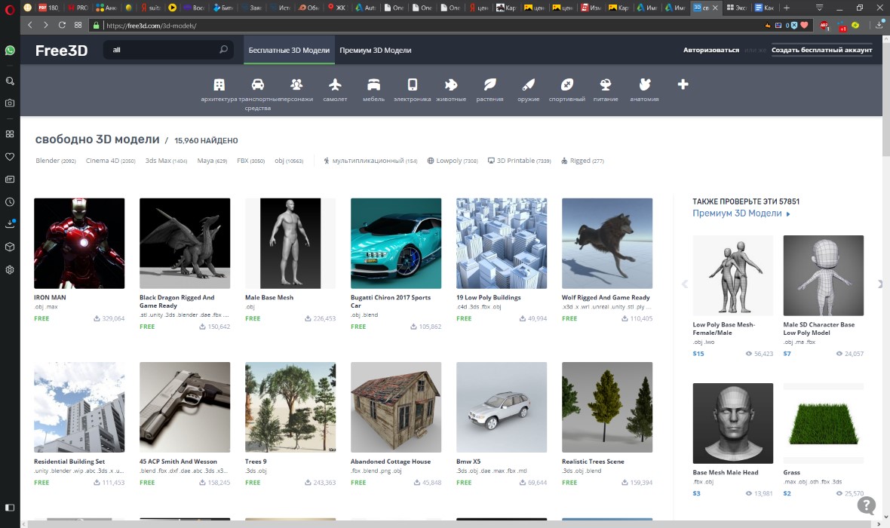The height and width of the screenshot is (528, 890).
Task: Open IRON MAN model thumbnail
Action: pos(79,243)
